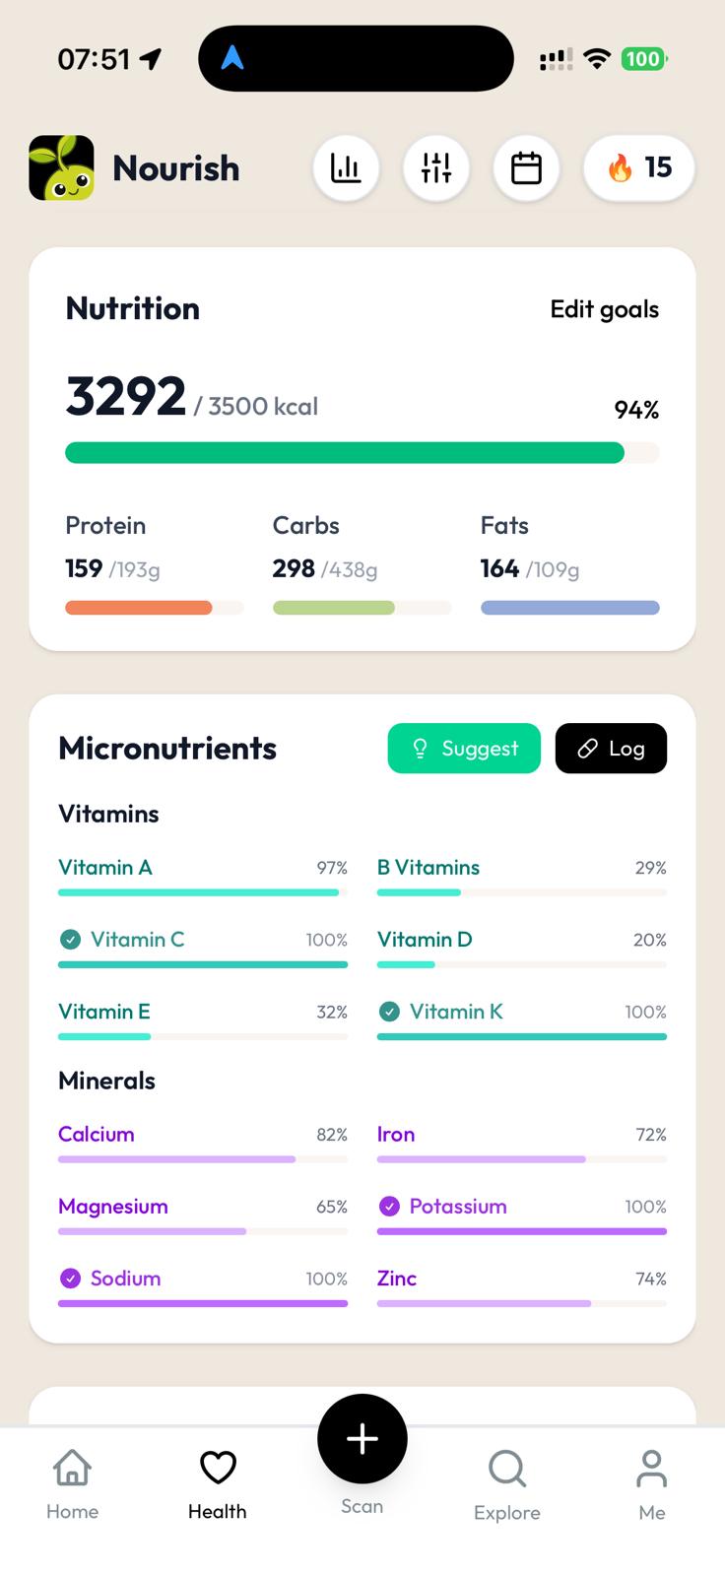Tap the Home house icon
The image size is (725, 1576).
72,1469
